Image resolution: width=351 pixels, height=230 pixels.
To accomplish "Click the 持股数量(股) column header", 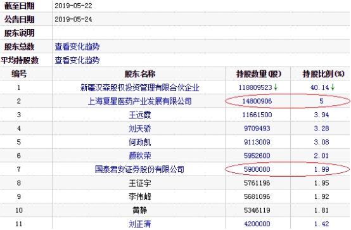I will pyautogui.click(x=258, y=74).
